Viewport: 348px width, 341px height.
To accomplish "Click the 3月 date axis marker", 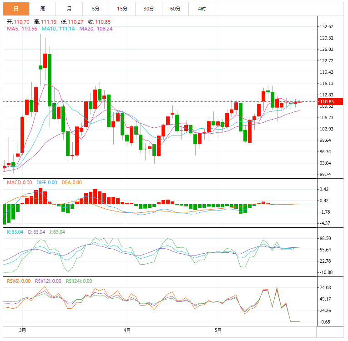I will [x=23, y=331].
